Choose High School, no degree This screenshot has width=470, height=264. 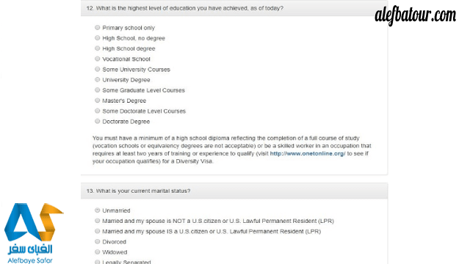click(x=98, y=37)
